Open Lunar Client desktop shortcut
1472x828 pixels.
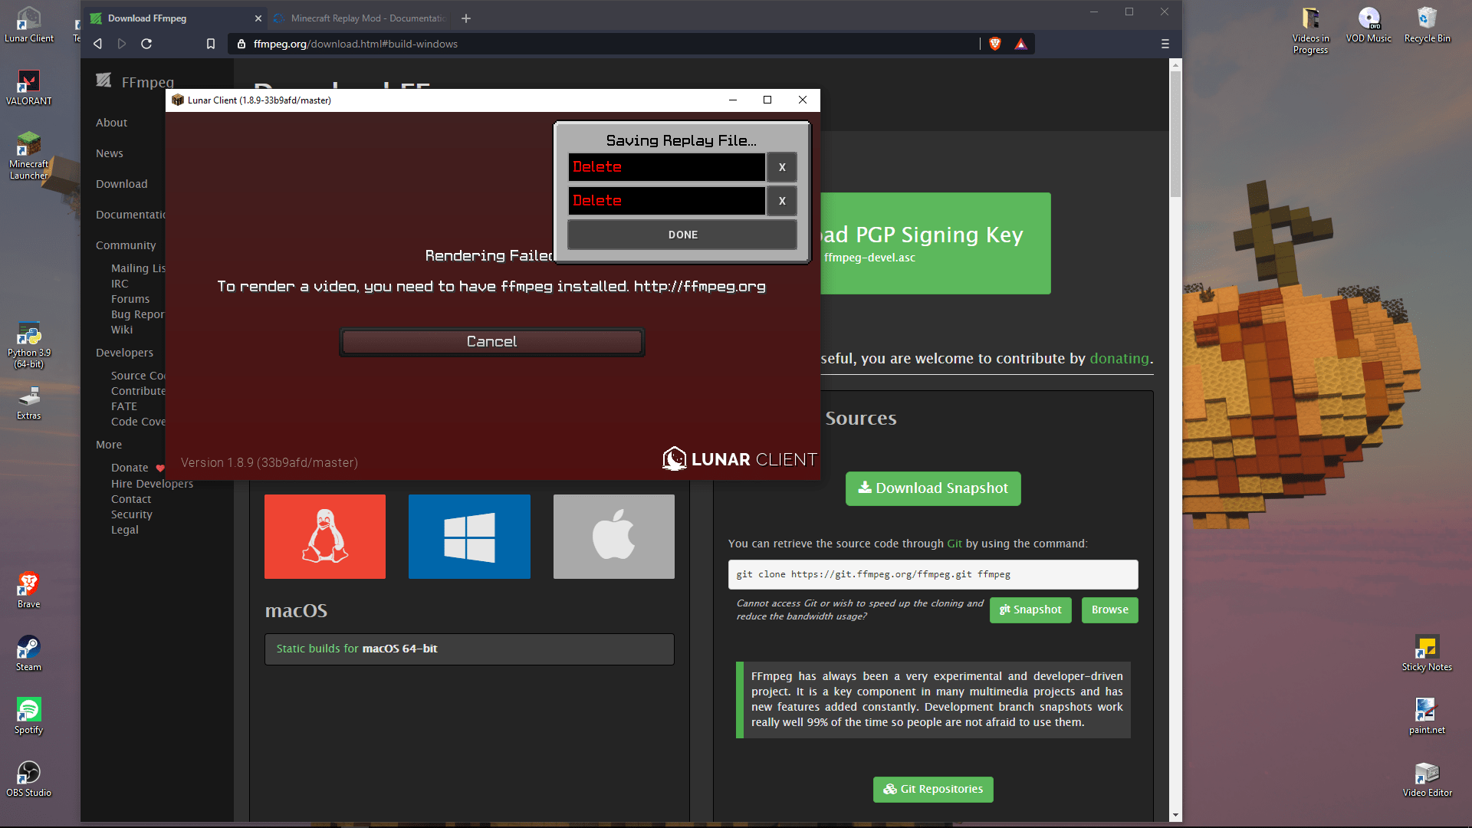29,25
